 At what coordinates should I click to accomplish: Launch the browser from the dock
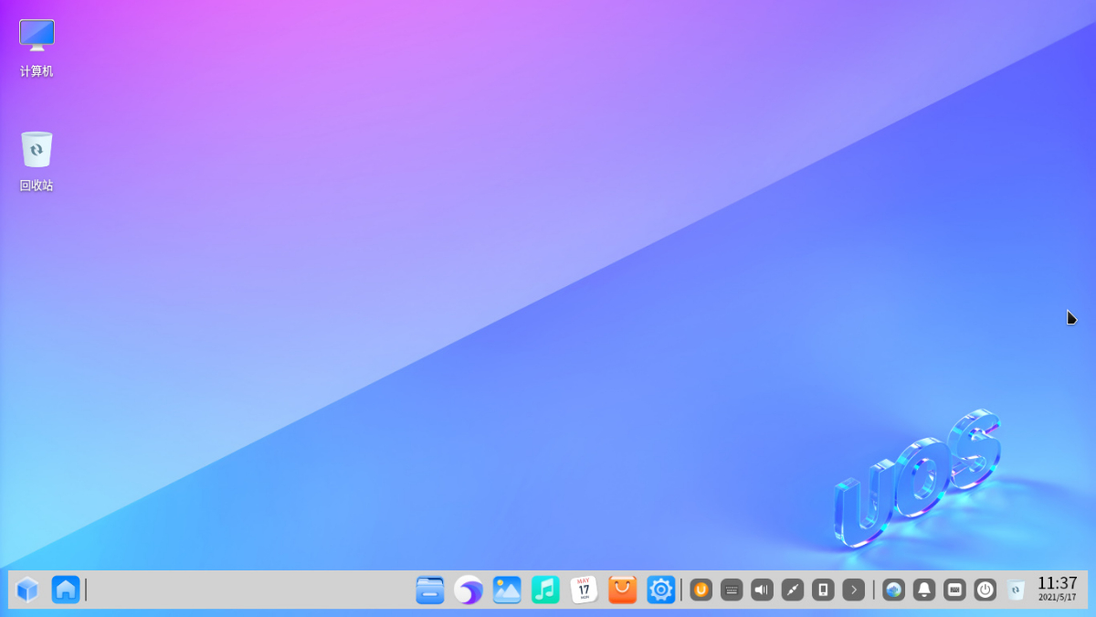pos(469,590)
